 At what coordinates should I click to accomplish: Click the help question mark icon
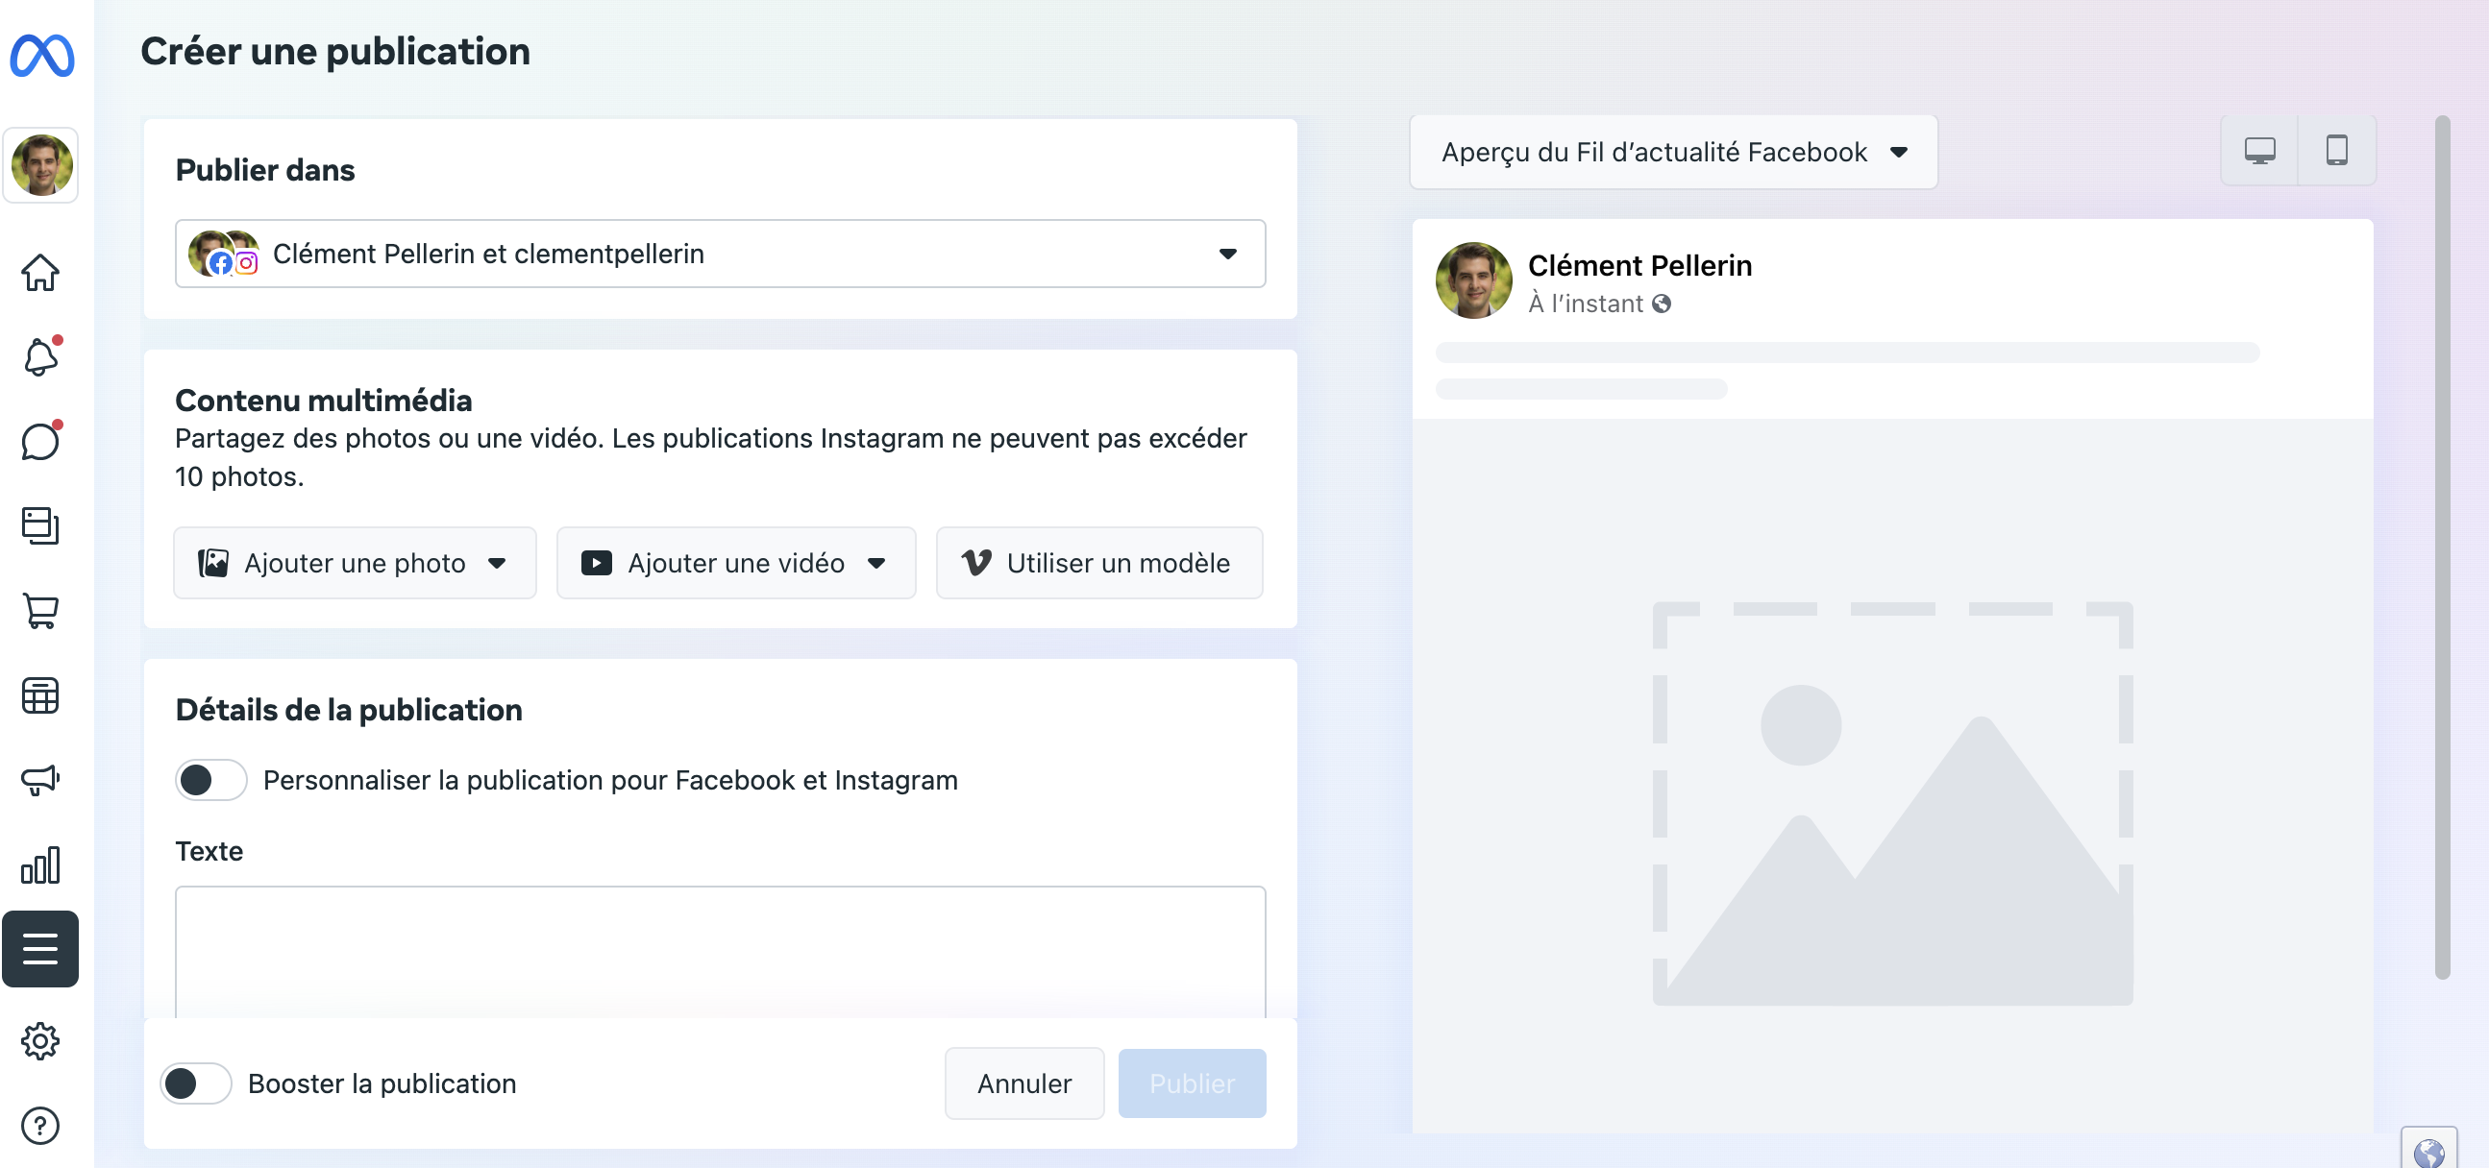(x=40, y=1126)
